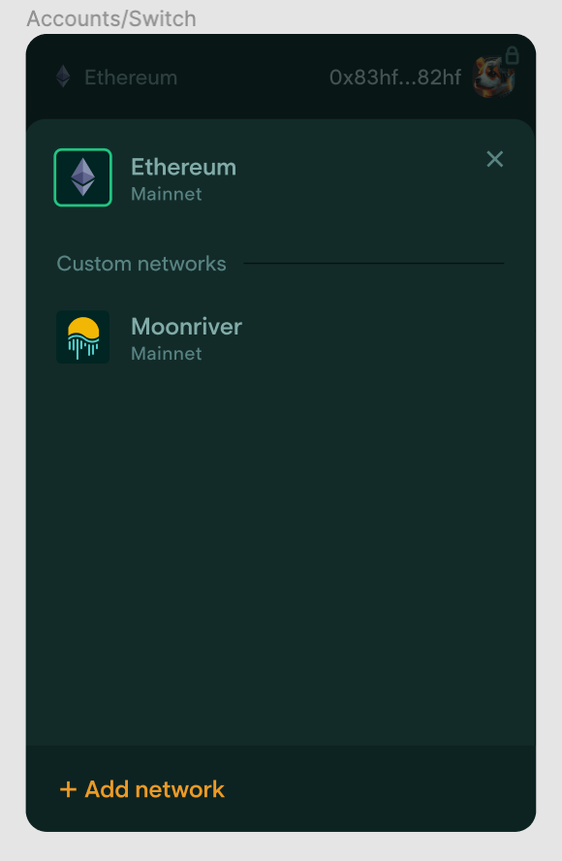Click Mainnet under Moonriver

point(165,353)
